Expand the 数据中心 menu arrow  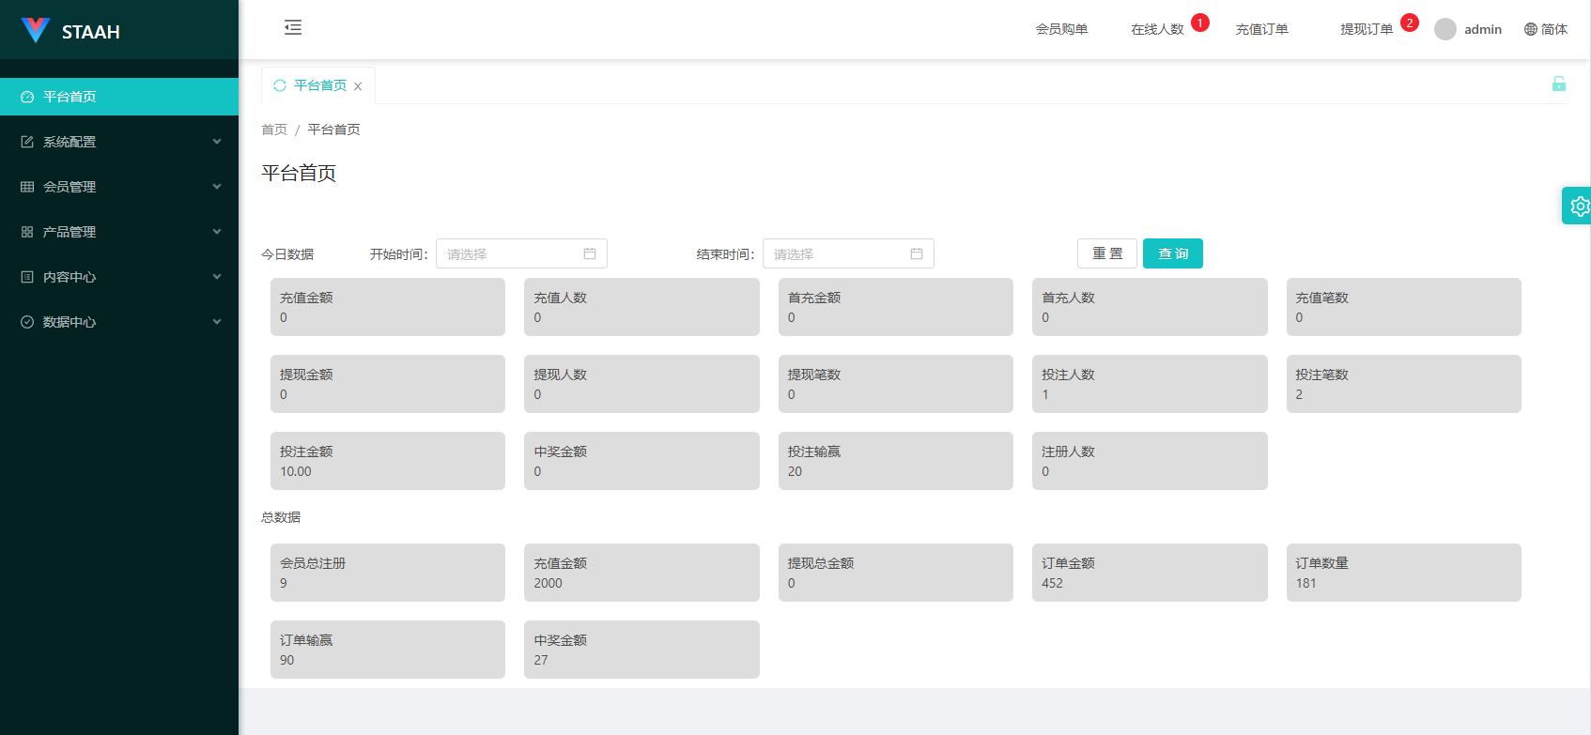[x=217, y=322]
